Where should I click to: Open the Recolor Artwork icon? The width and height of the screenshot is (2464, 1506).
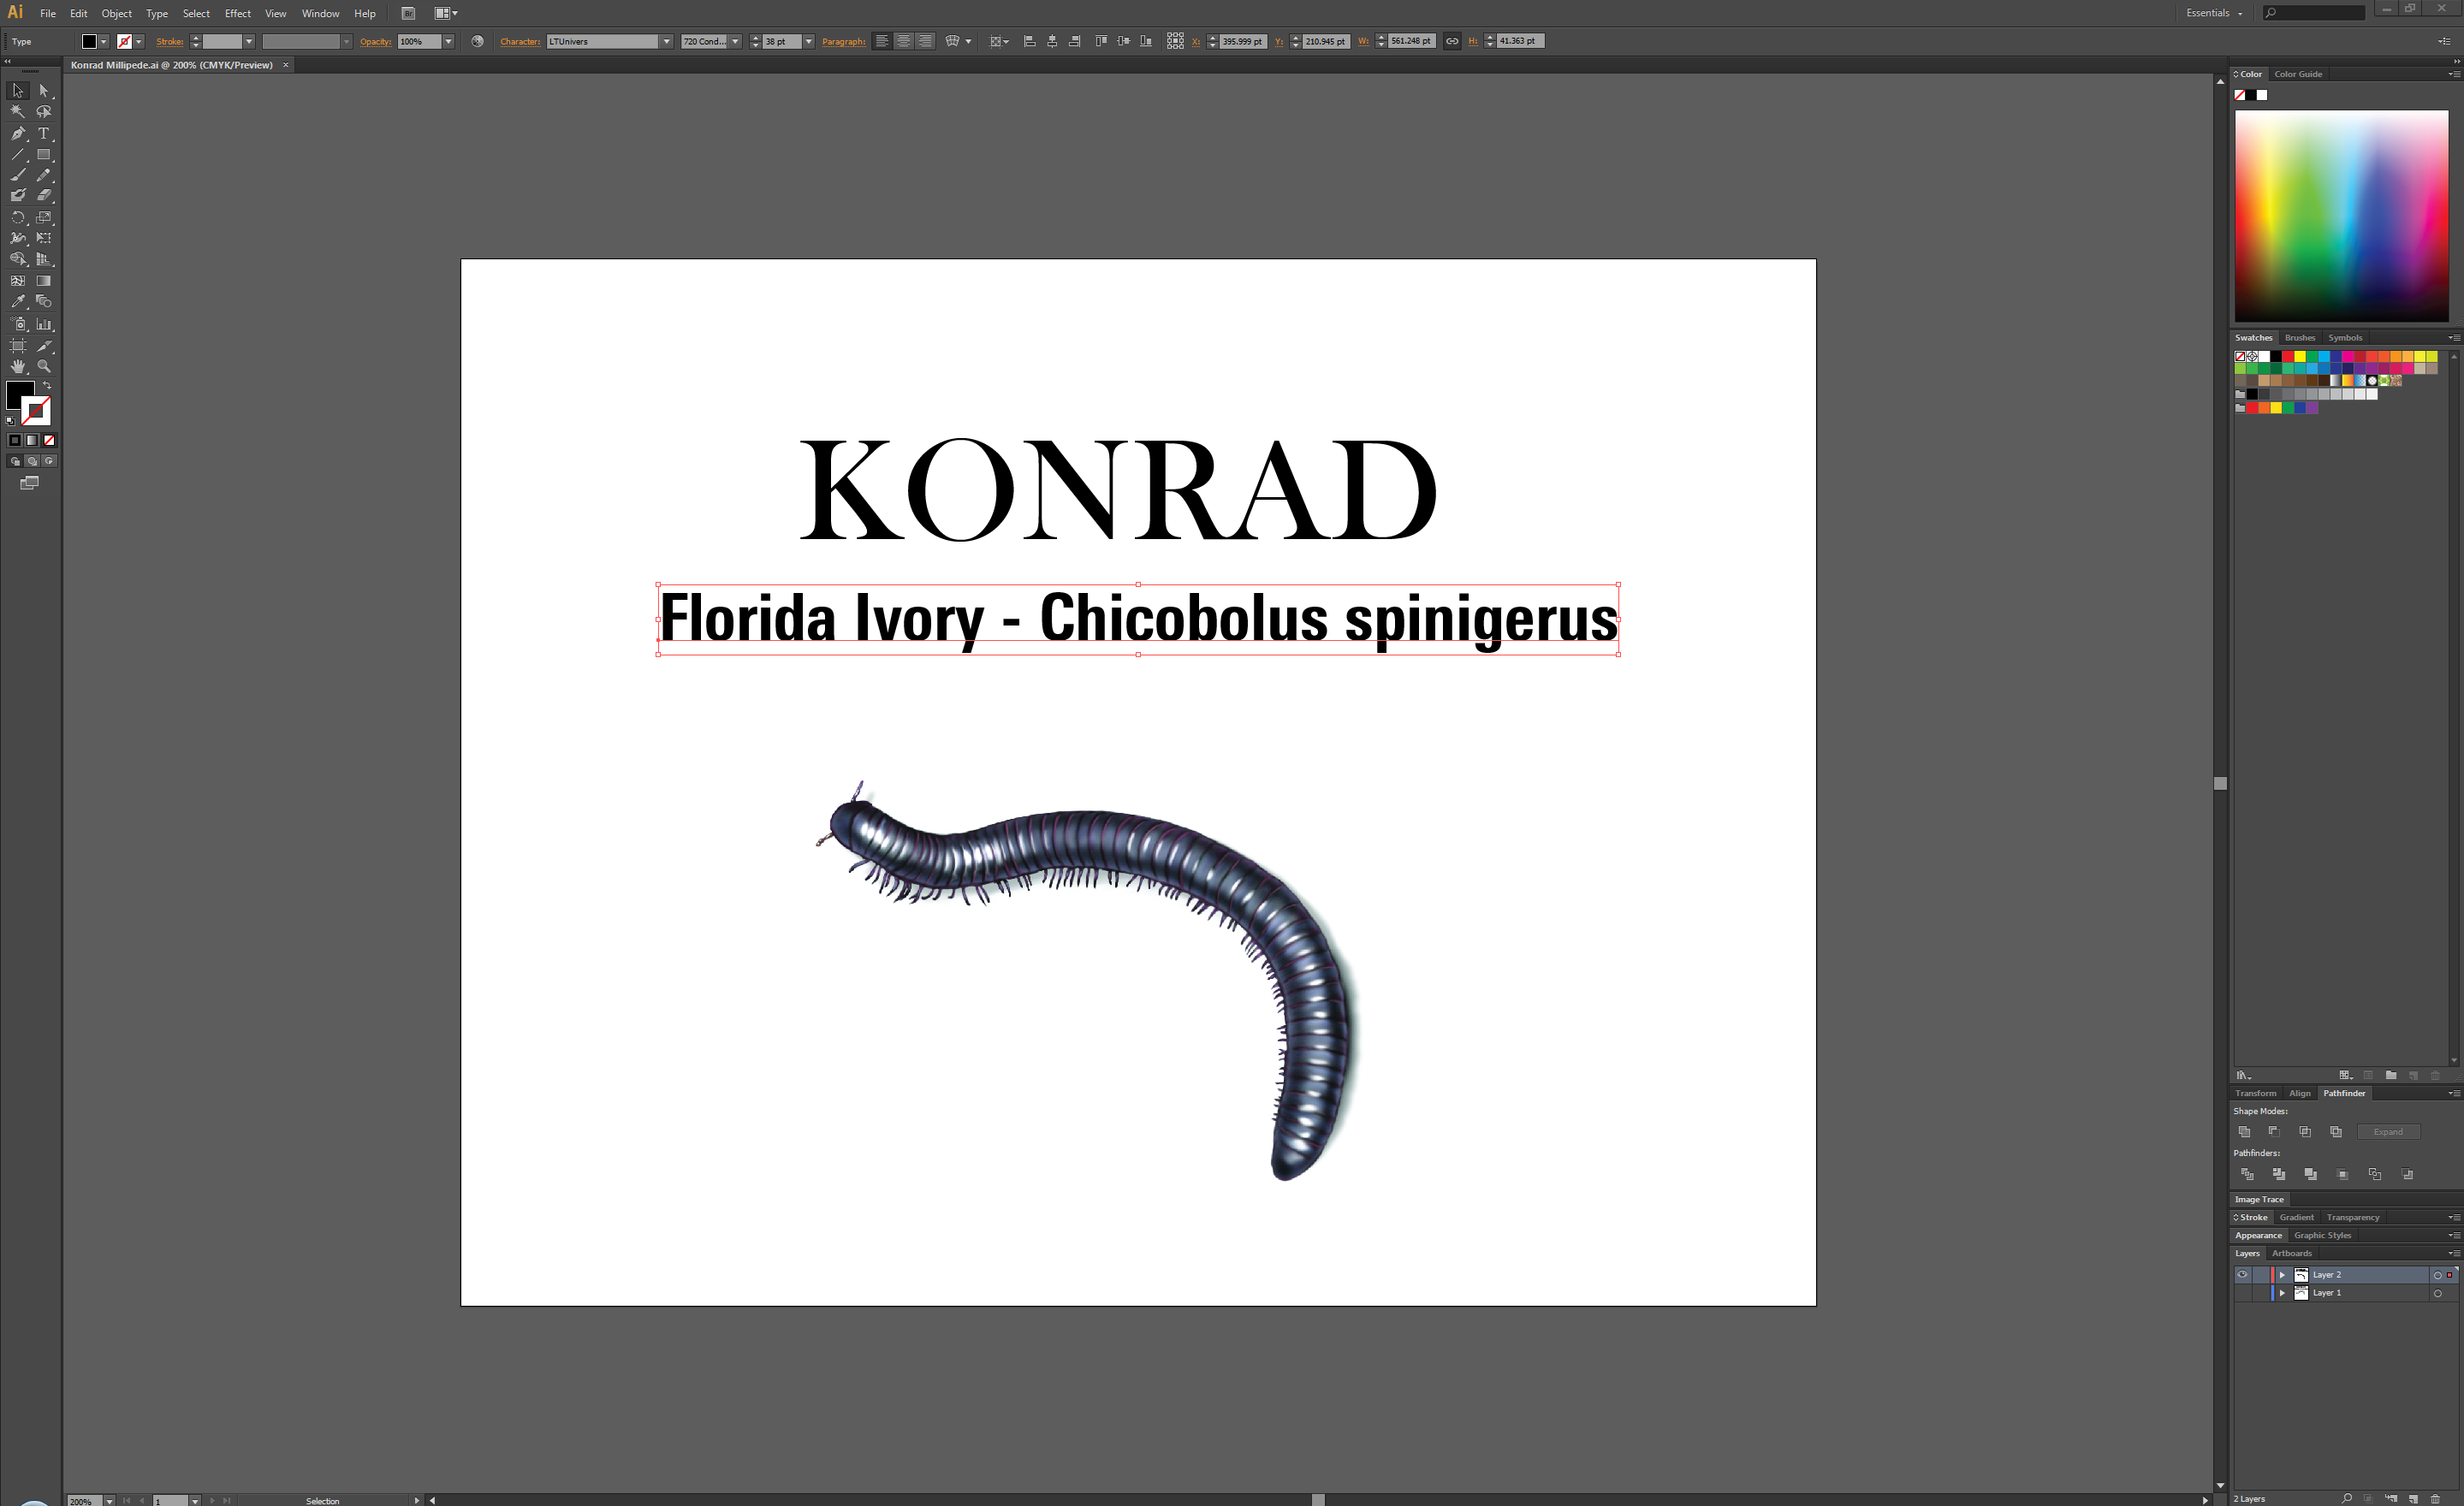[477, 41]
